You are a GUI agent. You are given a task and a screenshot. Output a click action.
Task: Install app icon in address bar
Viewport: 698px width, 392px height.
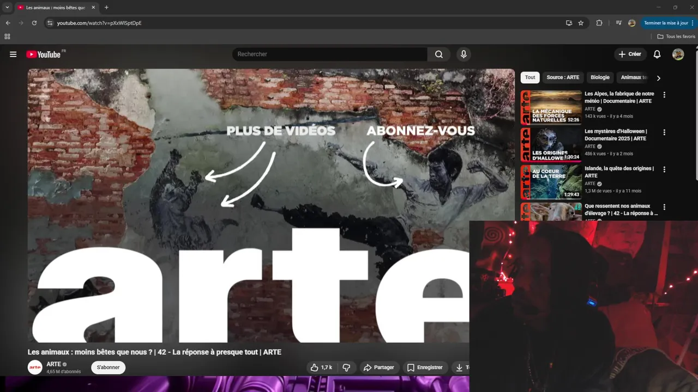point(569,23)
